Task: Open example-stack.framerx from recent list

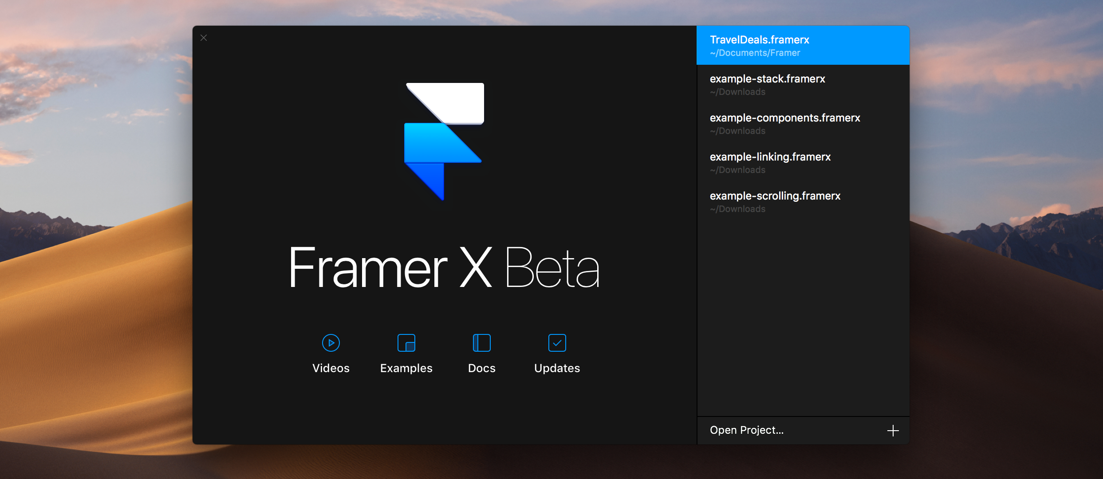Action: (803, 84)
